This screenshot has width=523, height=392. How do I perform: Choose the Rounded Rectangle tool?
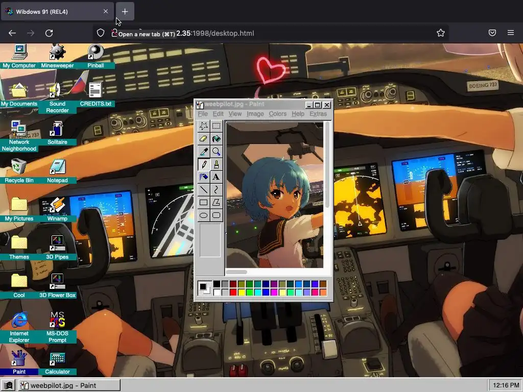[216, 215]
